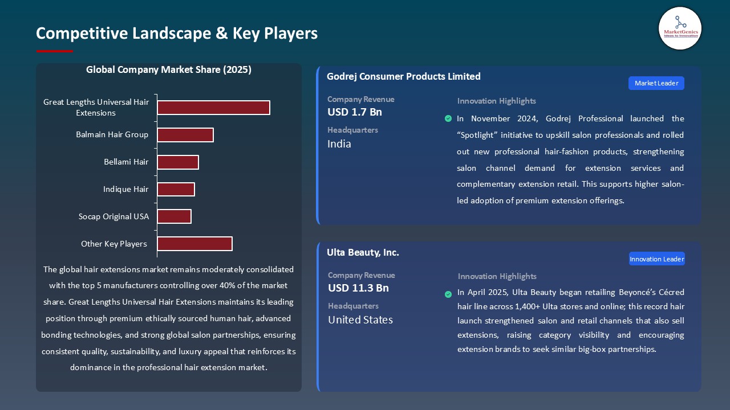Viewport: 730px width, 410px height.
Task: Click the blue accent bar beside Godrej panel
Action: [x=318, y=145]
